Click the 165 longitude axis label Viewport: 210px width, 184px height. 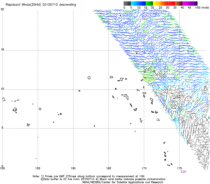click(x=109, y=168)
